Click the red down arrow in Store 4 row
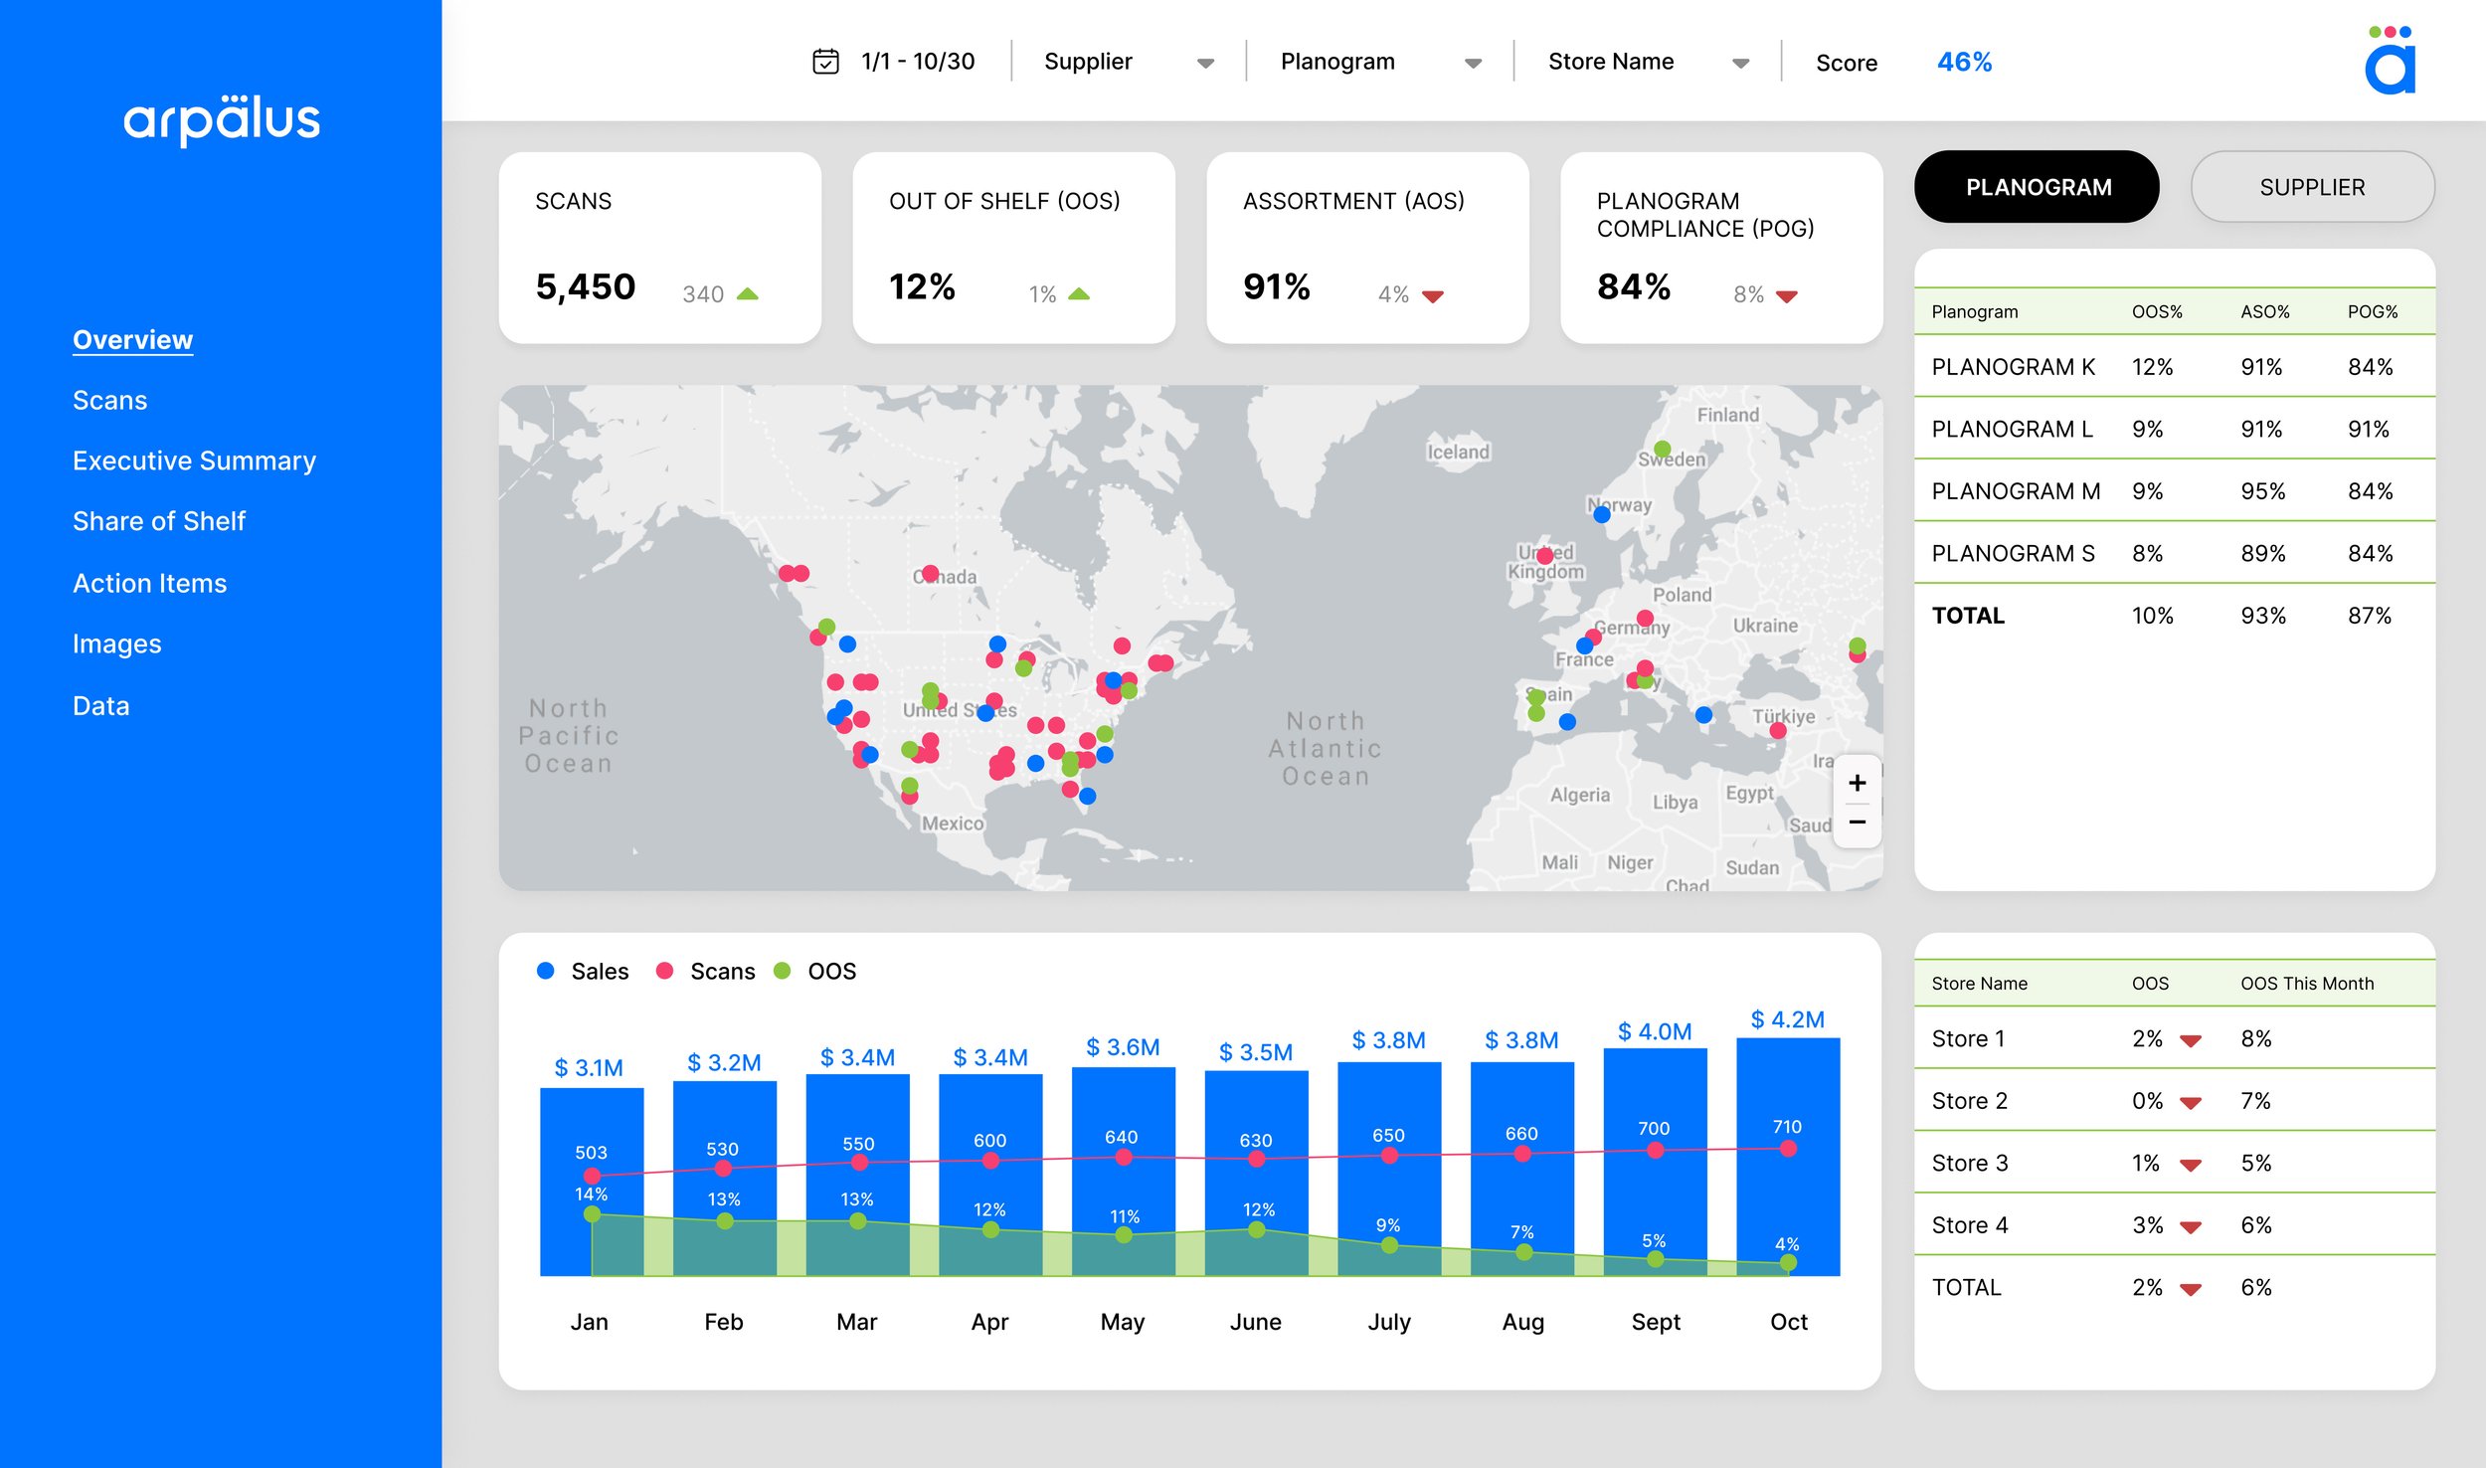The width and height of the screenshot is (2486, 1468). point(2191,1226)
